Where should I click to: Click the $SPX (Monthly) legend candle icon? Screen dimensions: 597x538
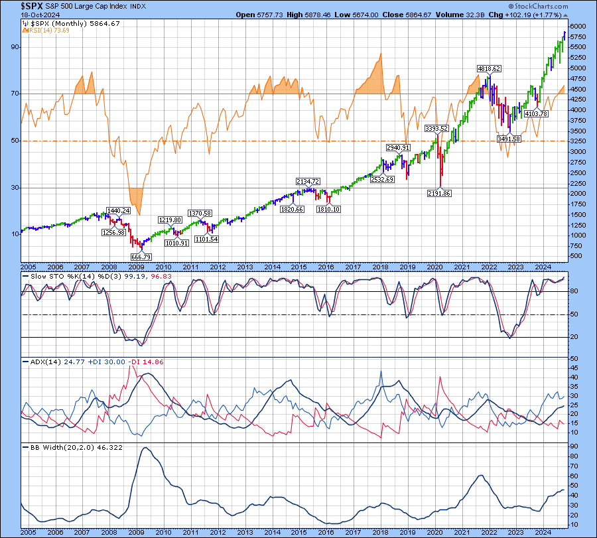coord(25,23)
